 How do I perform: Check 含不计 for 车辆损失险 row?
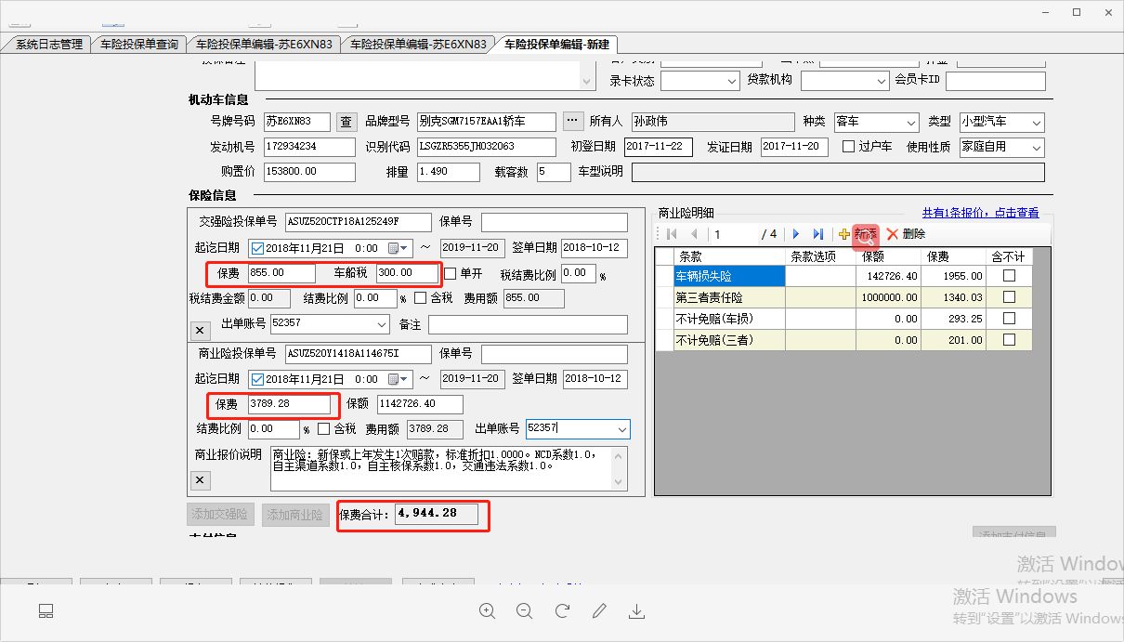point(1009,276)
